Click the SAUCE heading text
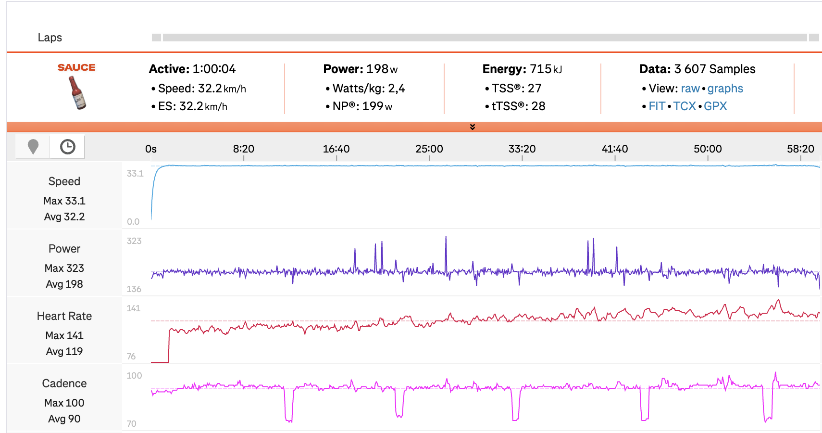This screenshot has width=822, height=433. 76,68
